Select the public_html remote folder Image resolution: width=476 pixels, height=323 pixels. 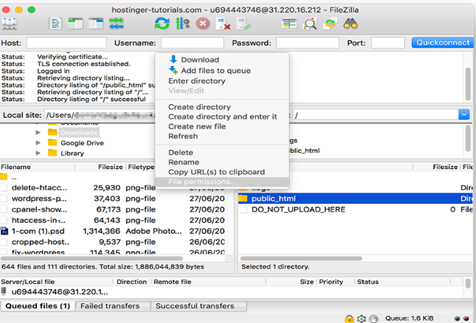(274, 199)
